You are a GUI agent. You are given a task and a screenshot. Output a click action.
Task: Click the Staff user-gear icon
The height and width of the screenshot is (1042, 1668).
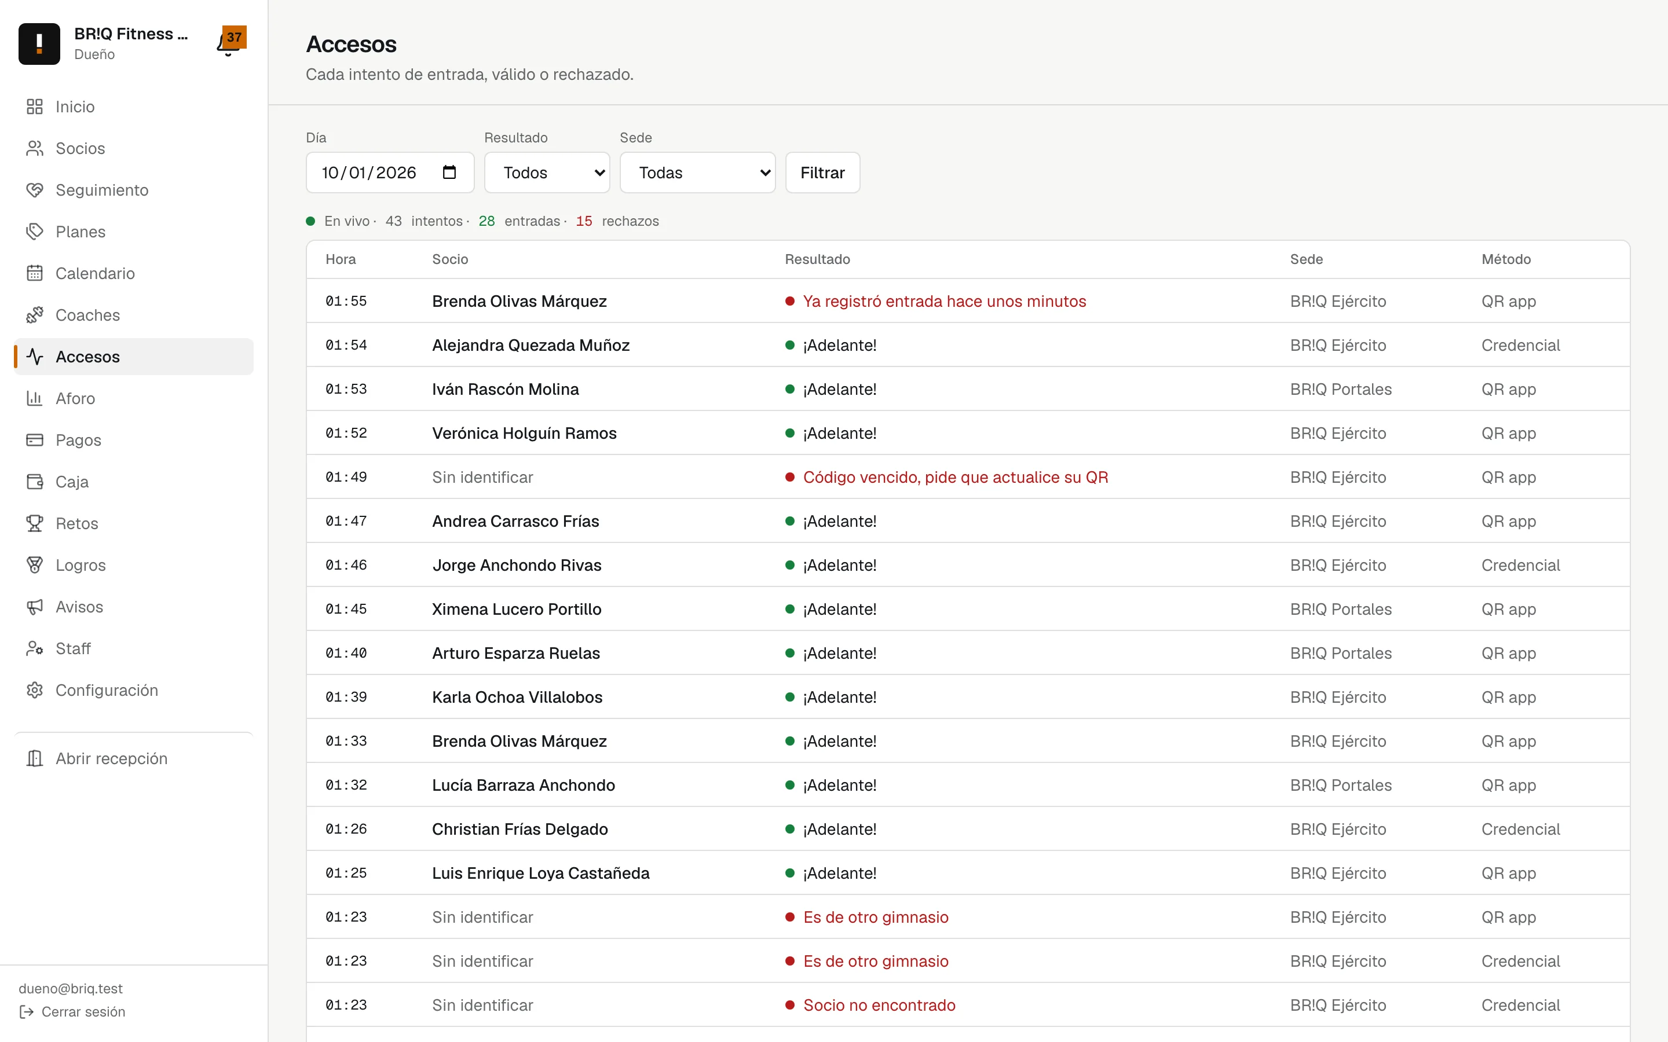(35, 648)
